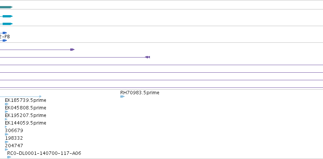The image size is (323, 159).
Task: Select the EK045808.5prime label
Action: click(25, 108)
